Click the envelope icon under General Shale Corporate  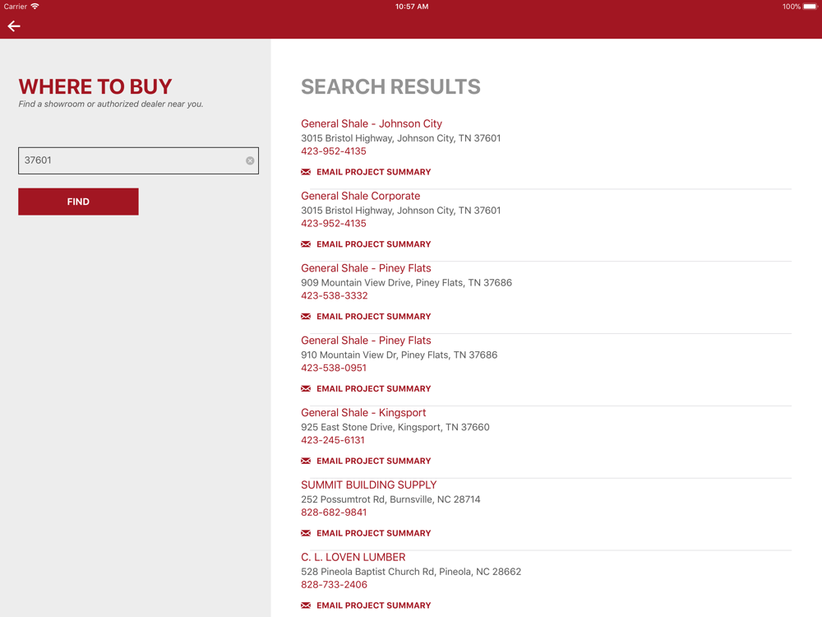pos(306,244)
